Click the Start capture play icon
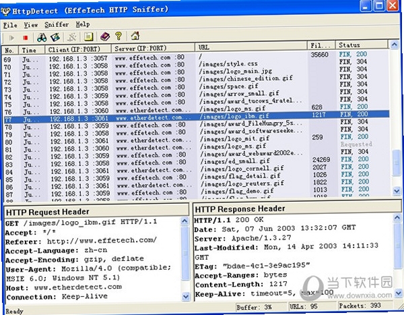The image size is (404, 315). coord(11,38)
